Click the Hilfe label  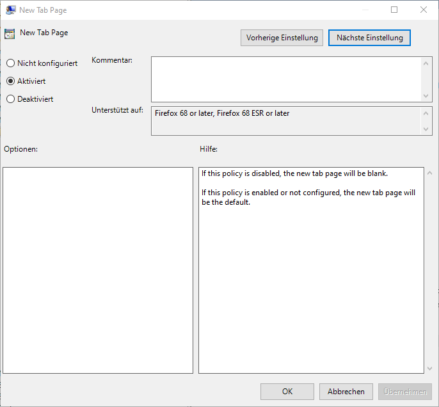(x=209, y=149)
